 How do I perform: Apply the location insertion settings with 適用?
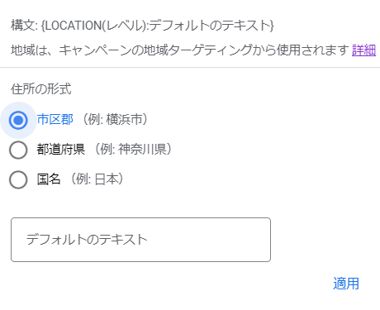[346, 284]
